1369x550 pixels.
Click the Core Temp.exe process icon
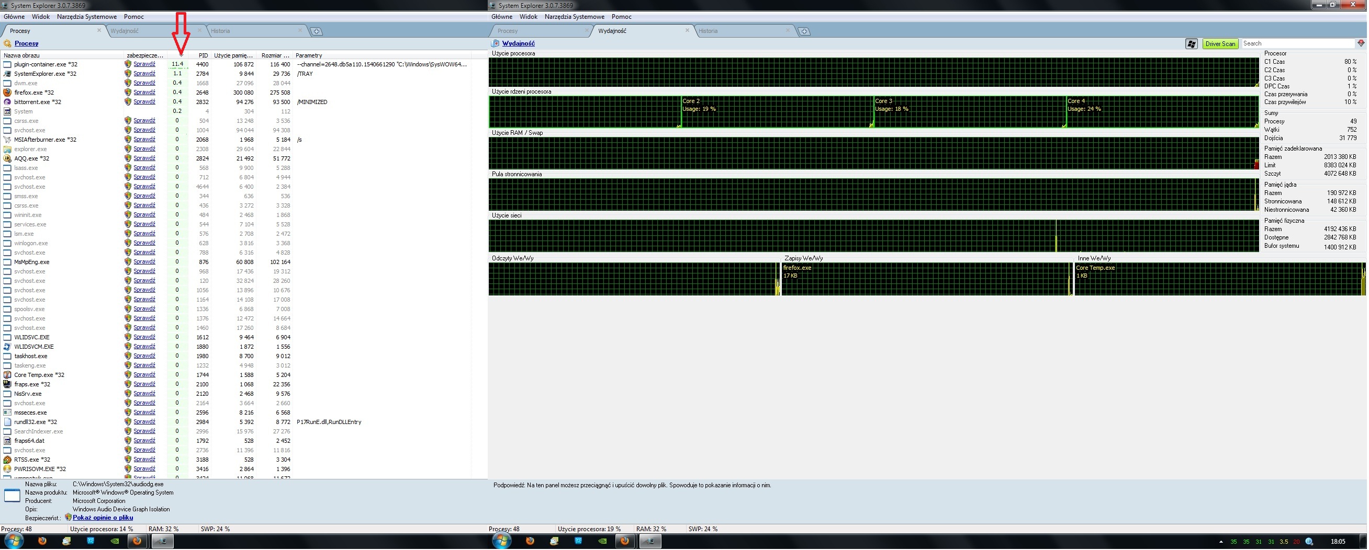click(7, 375)
